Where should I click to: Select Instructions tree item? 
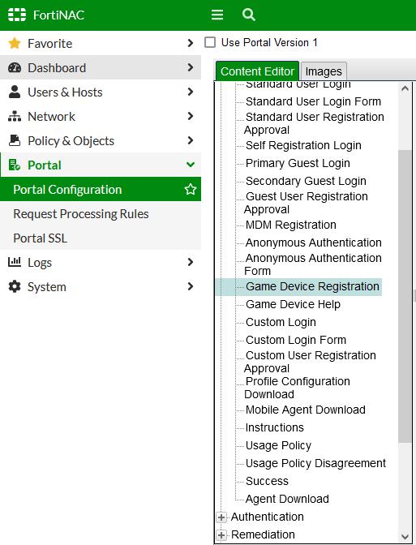click(x=275, y=427)
